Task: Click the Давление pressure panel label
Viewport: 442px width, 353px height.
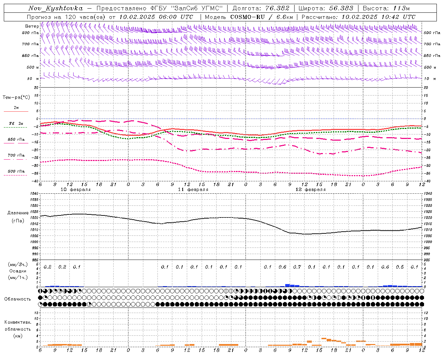Action: (18, 213)
